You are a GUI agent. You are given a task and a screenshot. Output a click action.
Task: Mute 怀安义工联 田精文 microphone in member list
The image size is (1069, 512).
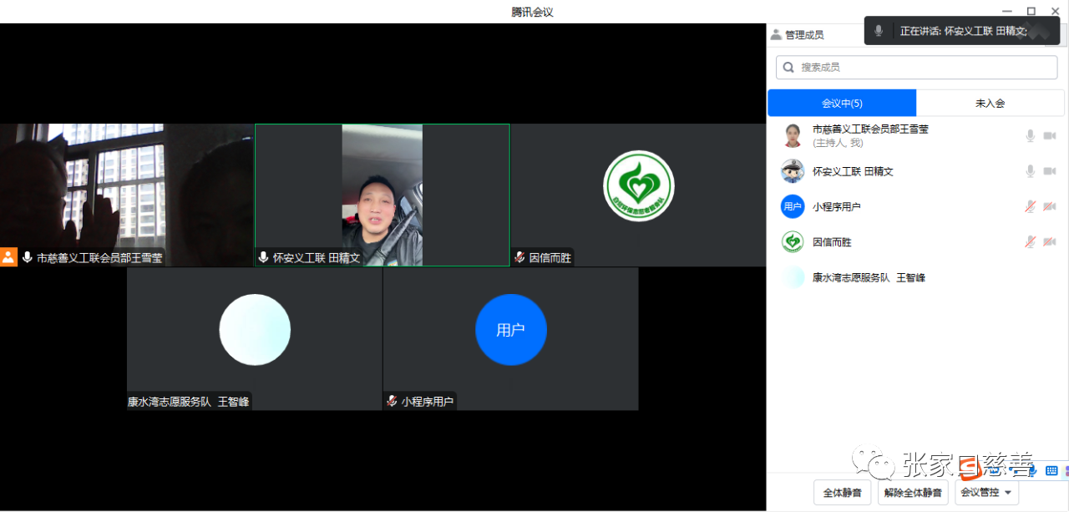click(x=1031, y=171)
